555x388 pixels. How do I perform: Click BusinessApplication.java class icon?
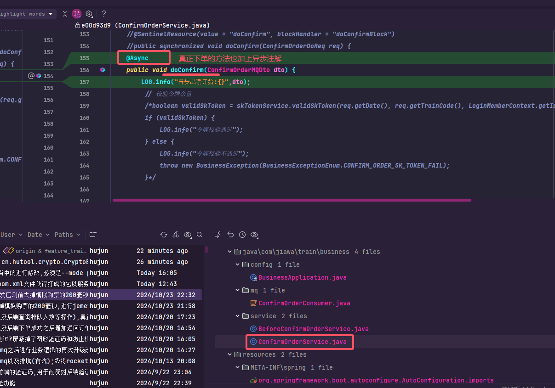[x=253, y=277]
